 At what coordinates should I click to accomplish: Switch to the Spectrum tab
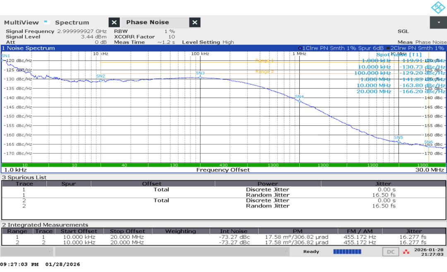pos(72,22)
